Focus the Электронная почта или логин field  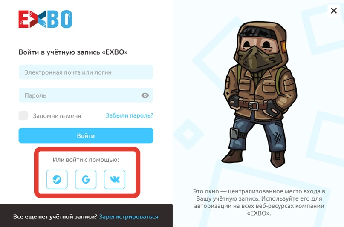pos(86,72)
